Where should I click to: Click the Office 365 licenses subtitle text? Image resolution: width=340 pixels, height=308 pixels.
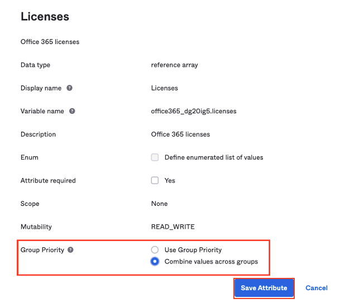coord(50,42)
